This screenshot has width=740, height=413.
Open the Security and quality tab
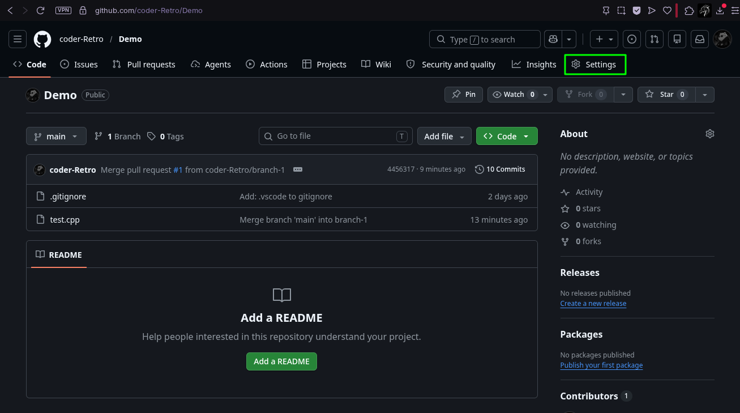tap(451, 65)
